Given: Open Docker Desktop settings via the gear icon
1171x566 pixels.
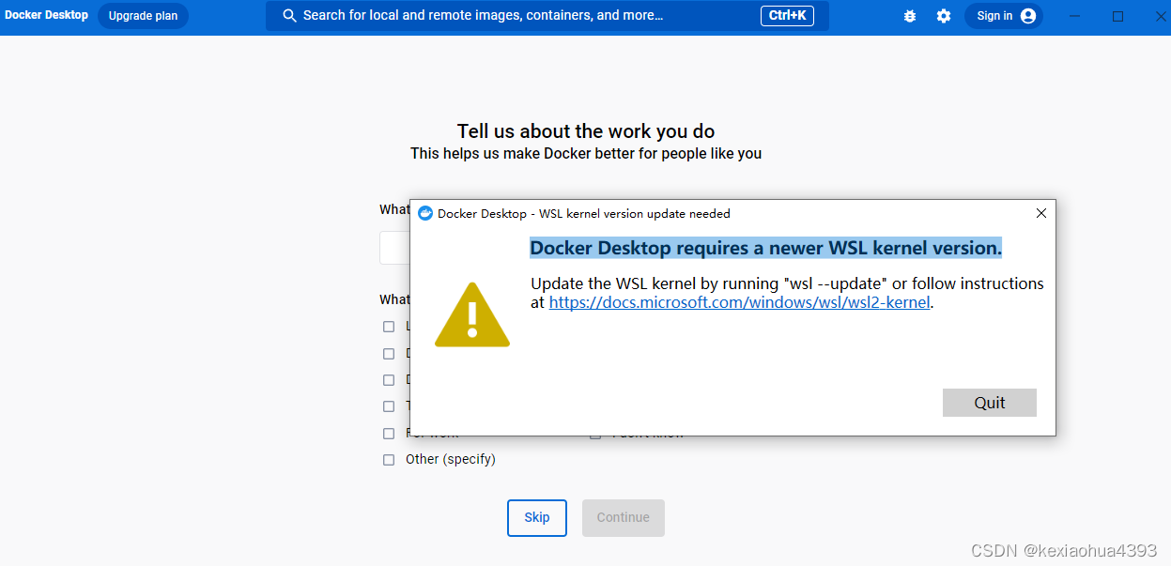Looking at the screenshot, I should click(943, 15).
